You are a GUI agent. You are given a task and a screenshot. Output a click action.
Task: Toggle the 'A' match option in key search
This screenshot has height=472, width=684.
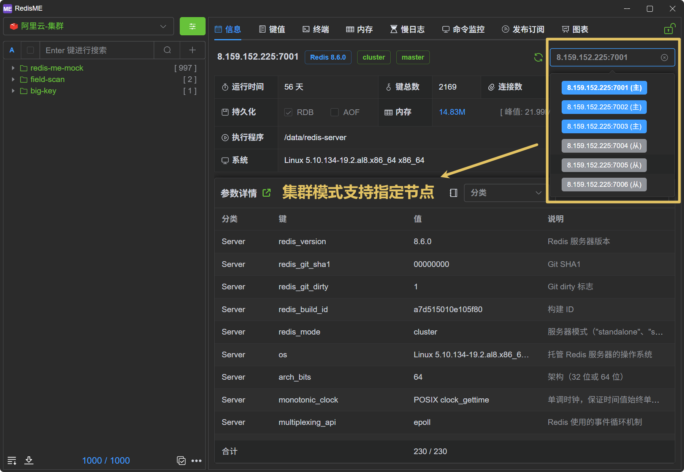tap(12, 50)
